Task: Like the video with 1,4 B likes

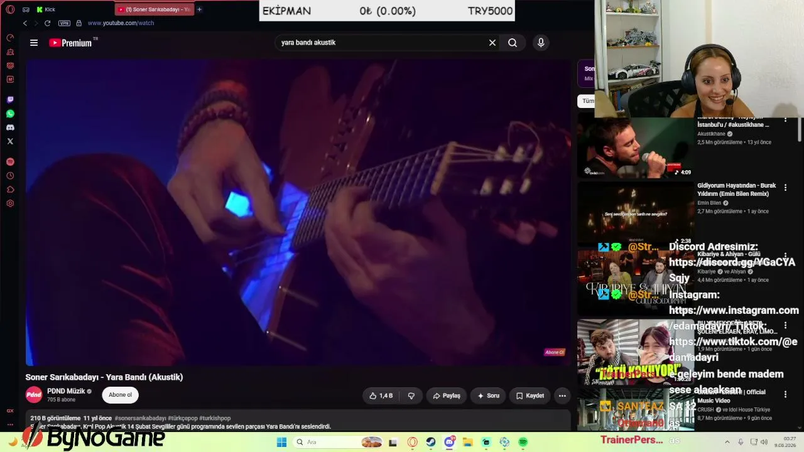Action: (381, 395)
